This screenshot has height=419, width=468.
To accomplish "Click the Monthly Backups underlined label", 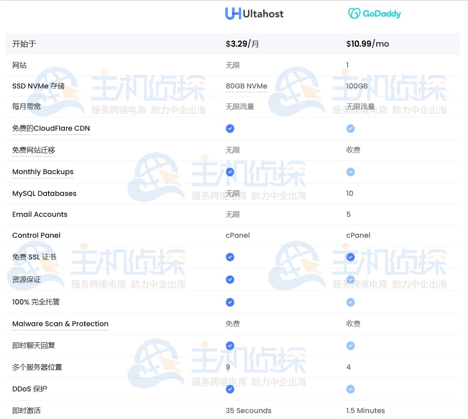I will click(43, 172).
